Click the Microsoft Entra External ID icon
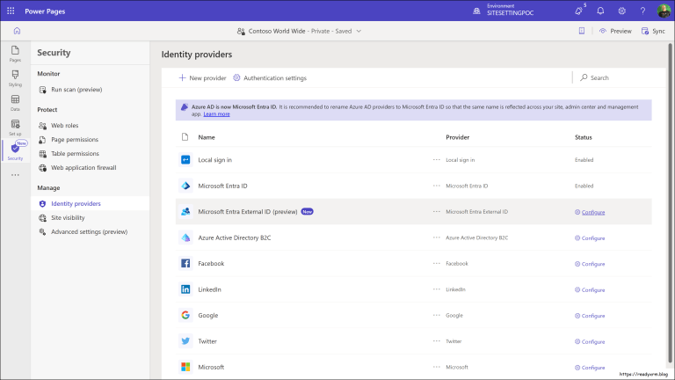675x380 pixels. pos(185,211)
